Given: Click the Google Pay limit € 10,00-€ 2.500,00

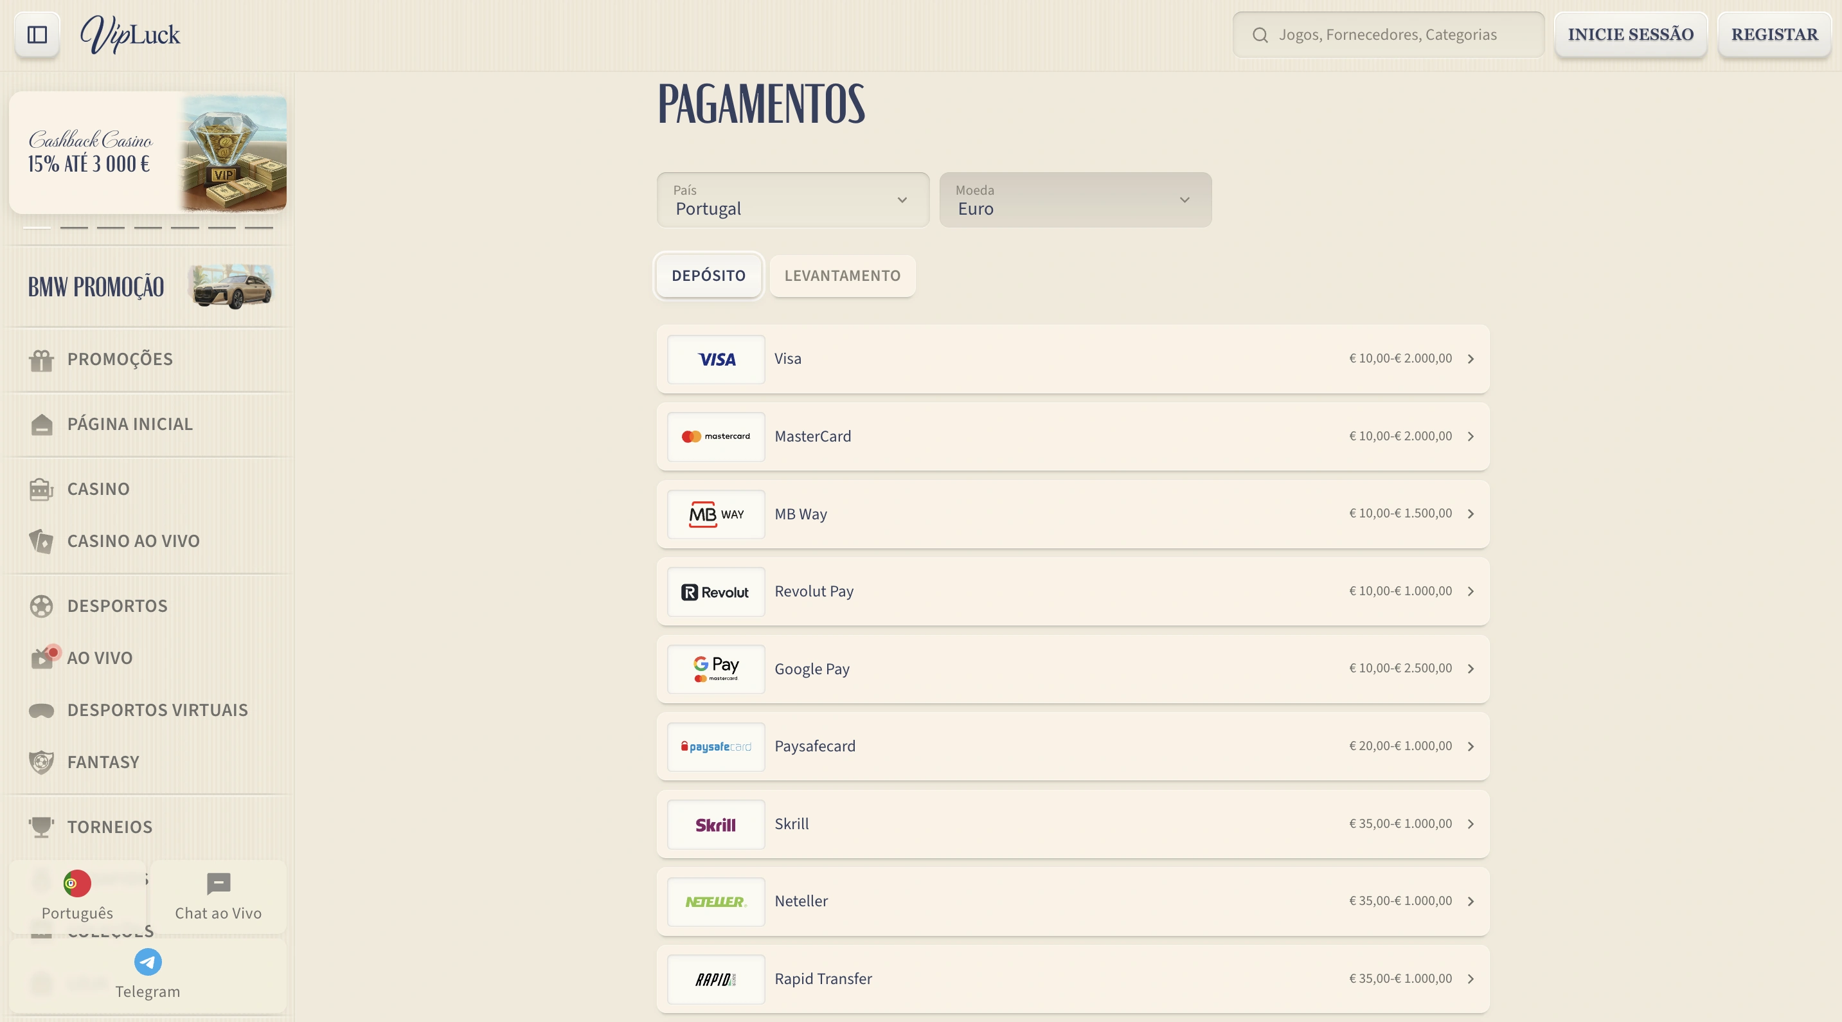Looking at the screenshot, I should (1400, 668).
